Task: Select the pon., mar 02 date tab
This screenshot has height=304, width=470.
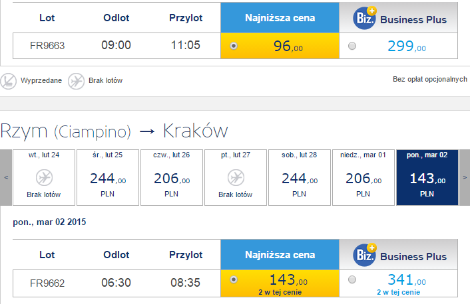Action: [427, 177]
